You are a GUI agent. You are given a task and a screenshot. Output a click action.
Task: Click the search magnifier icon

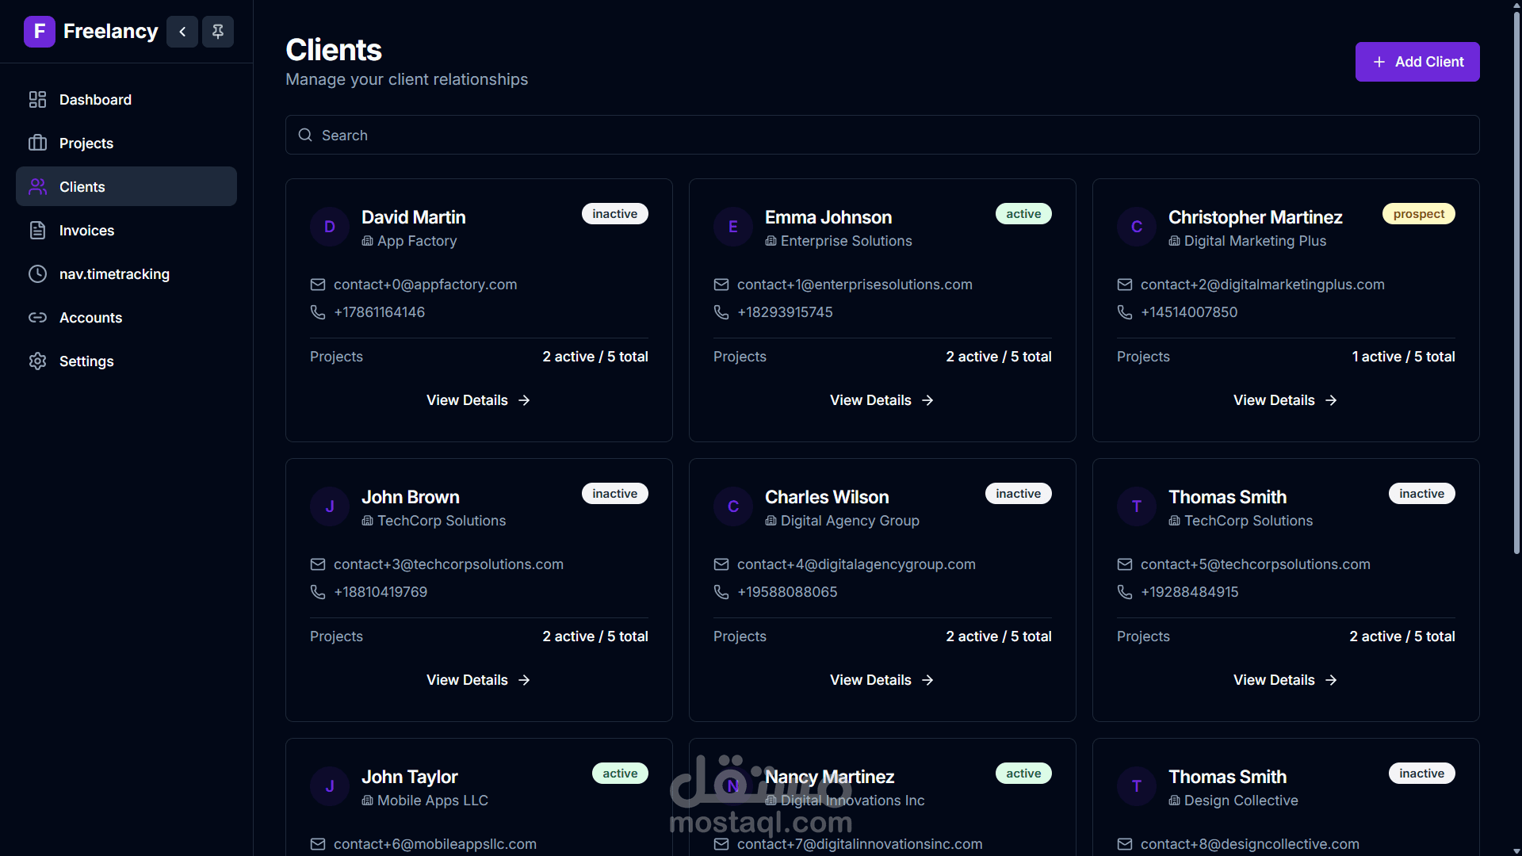click(x=305, y=136)
